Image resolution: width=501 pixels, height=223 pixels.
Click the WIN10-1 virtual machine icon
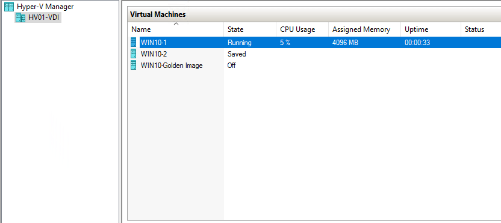(133, 43)
